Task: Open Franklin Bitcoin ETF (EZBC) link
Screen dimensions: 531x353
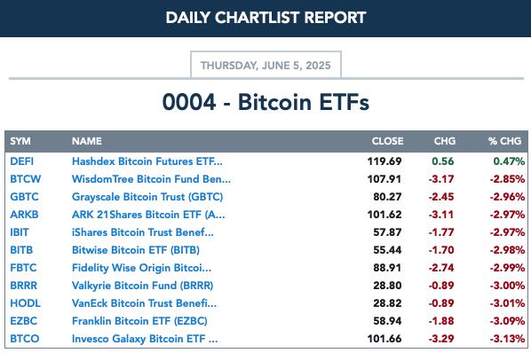Action: click(139, 321)
